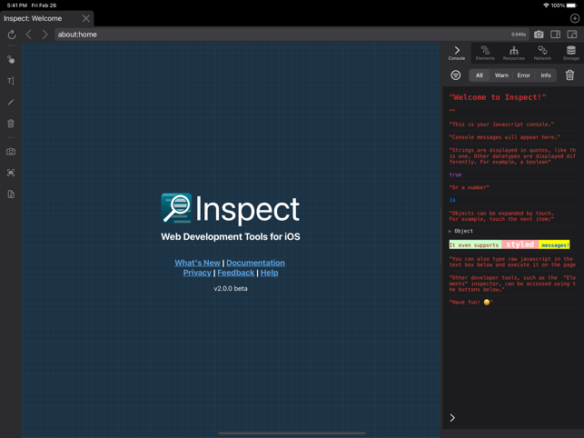The image size is (584, 438).
Task: Open the Resources tab
Action: (513, 53)
